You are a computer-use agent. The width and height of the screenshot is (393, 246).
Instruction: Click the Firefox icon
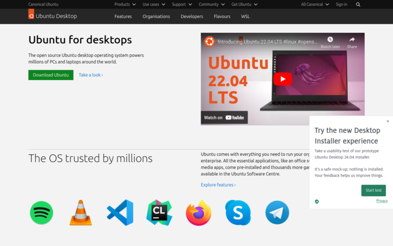coord(199,213)
